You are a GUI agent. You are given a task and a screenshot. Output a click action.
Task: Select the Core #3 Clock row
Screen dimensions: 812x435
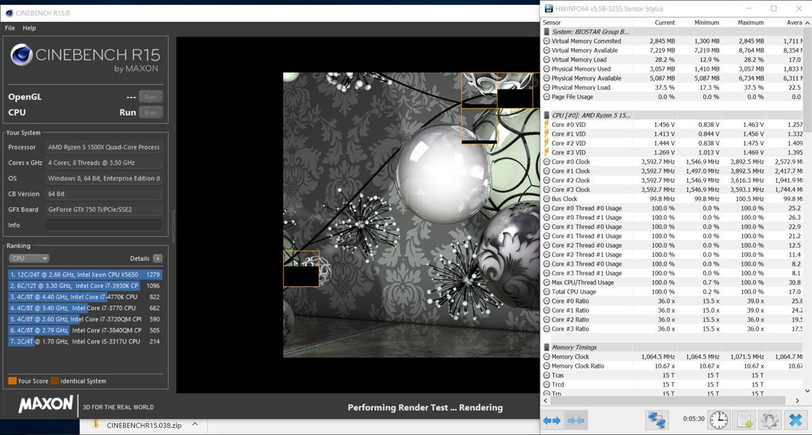click(x=672, y=190)
